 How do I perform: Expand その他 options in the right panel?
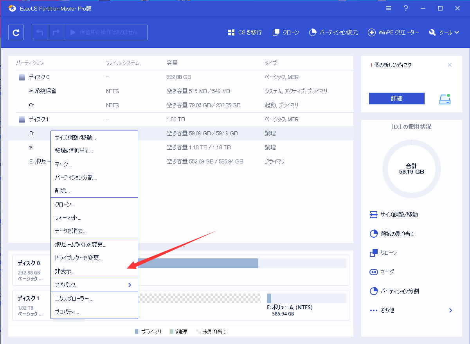tap(411, 310)
